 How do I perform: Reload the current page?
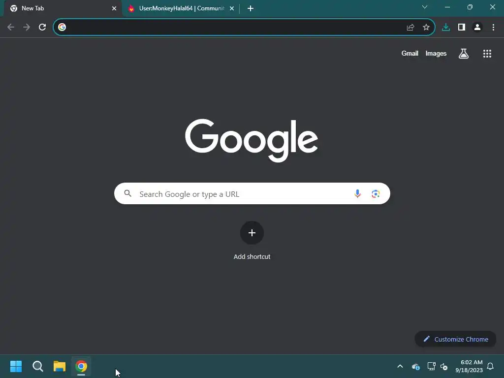(42, 28)
